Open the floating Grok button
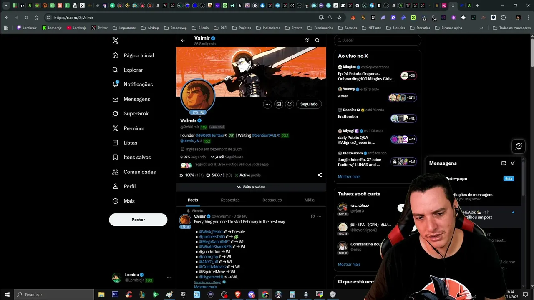The height and width of the screenshot is (300, 534). tap(519, 146)
